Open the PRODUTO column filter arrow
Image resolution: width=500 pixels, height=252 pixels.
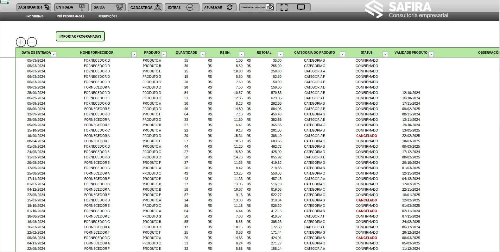(x=164, y=54)
